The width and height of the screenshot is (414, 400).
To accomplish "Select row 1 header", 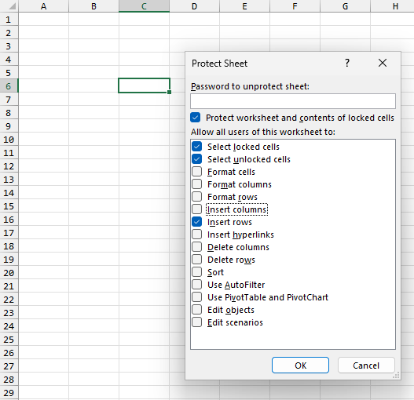I will click(x=9, y=20).
